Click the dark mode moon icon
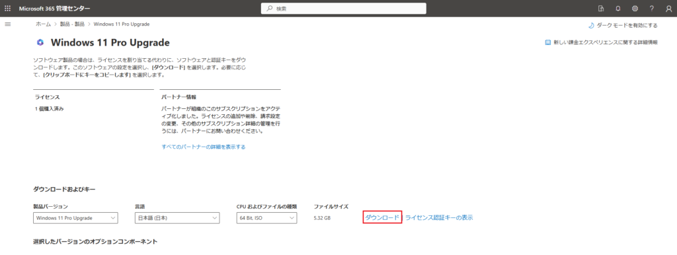The height and width of the screenshot is (255, 677). (x=591, y=26)
